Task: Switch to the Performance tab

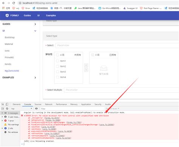Action: (62, 104)
